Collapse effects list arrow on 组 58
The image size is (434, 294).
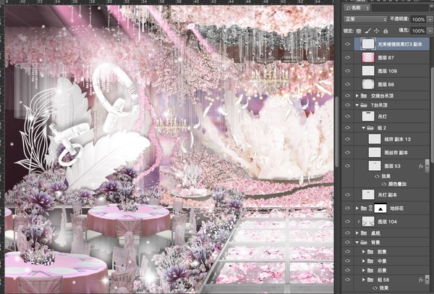pos(427,280)
